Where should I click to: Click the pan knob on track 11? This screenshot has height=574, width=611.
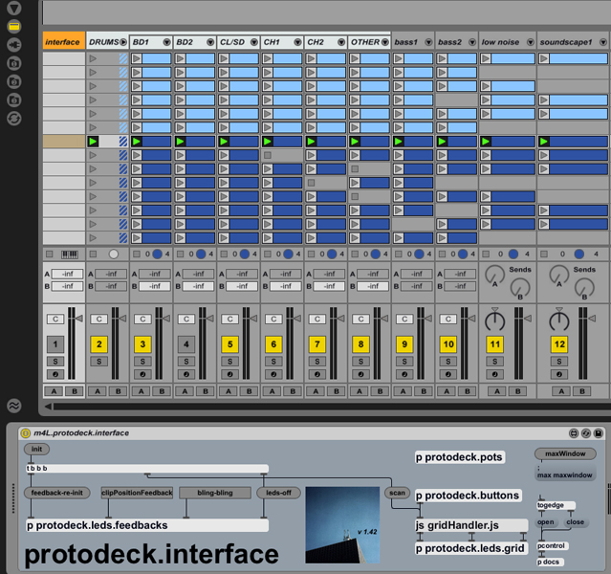[x=494, y=320]
